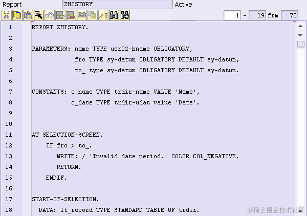Click the Report label
The width and height of the screenshot is (307, 216).
coord(12,4)
